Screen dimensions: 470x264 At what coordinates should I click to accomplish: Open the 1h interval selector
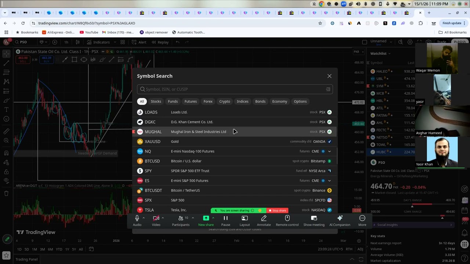click(x=66, y=42)
